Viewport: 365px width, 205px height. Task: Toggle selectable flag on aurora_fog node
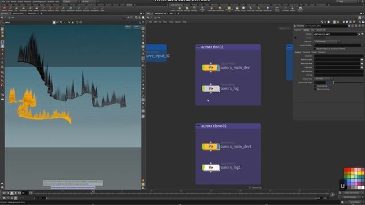[x=204, y=89]
